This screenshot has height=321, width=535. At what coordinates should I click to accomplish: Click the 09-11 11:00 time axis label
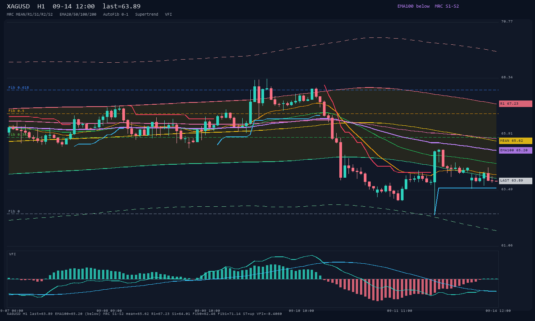click(400, 311)
